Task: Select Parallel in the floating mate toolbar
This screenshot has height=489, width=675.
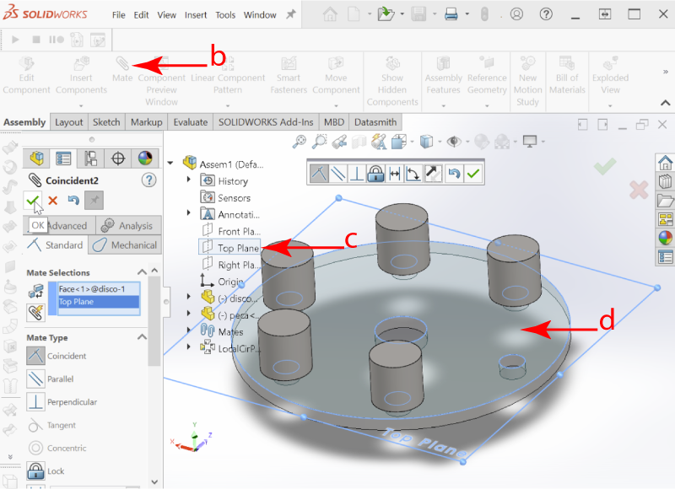Action: (338, 174)
